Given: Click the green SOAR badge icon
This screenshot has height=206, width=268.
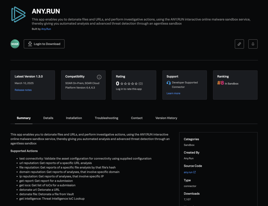Looking at the screenshot, I should 15,44.
